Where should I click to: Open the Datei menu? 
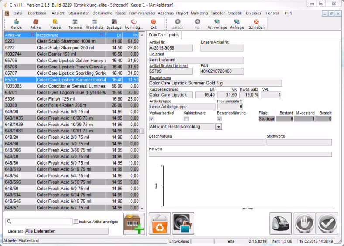coord(18,13)
